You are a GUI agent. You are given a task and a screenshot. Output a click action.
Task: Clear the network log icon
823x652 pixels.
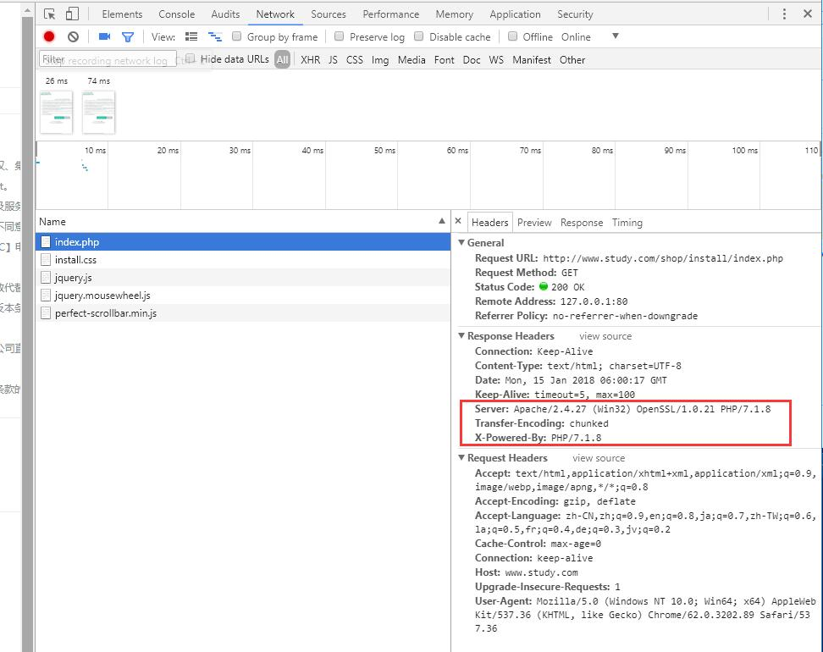click(73, 36)
